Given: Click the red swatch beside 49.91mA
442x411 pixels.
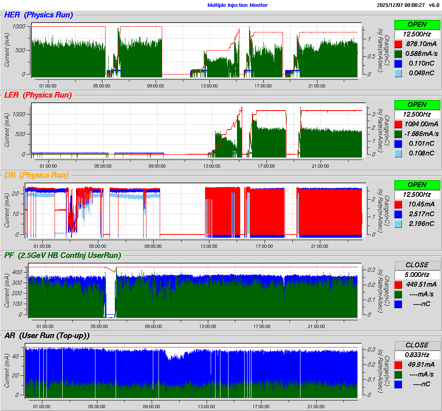Looking at the screenshot, I should 398,364.
